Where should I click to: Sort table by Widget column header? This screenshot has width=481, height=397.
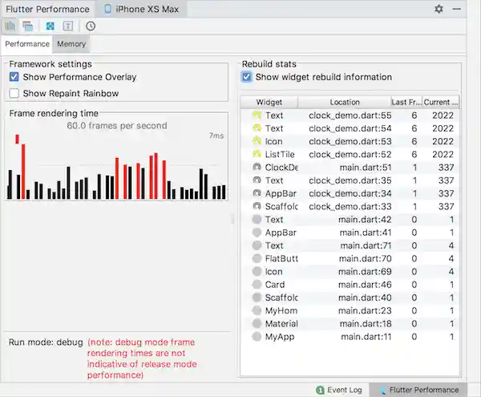(x=269, y=102)
